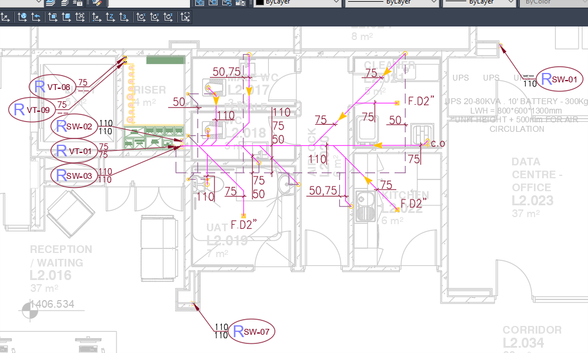This screenshot has width=588, height=353.
Task: Click the L2.023 room number text
Action: pos(533,201)
